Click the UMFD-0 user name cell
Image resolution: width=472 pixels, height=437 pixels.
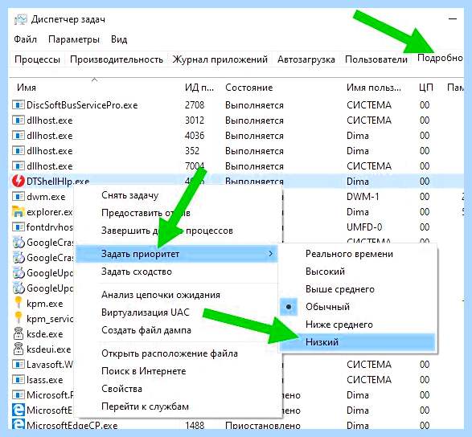(x=364, y=227)
